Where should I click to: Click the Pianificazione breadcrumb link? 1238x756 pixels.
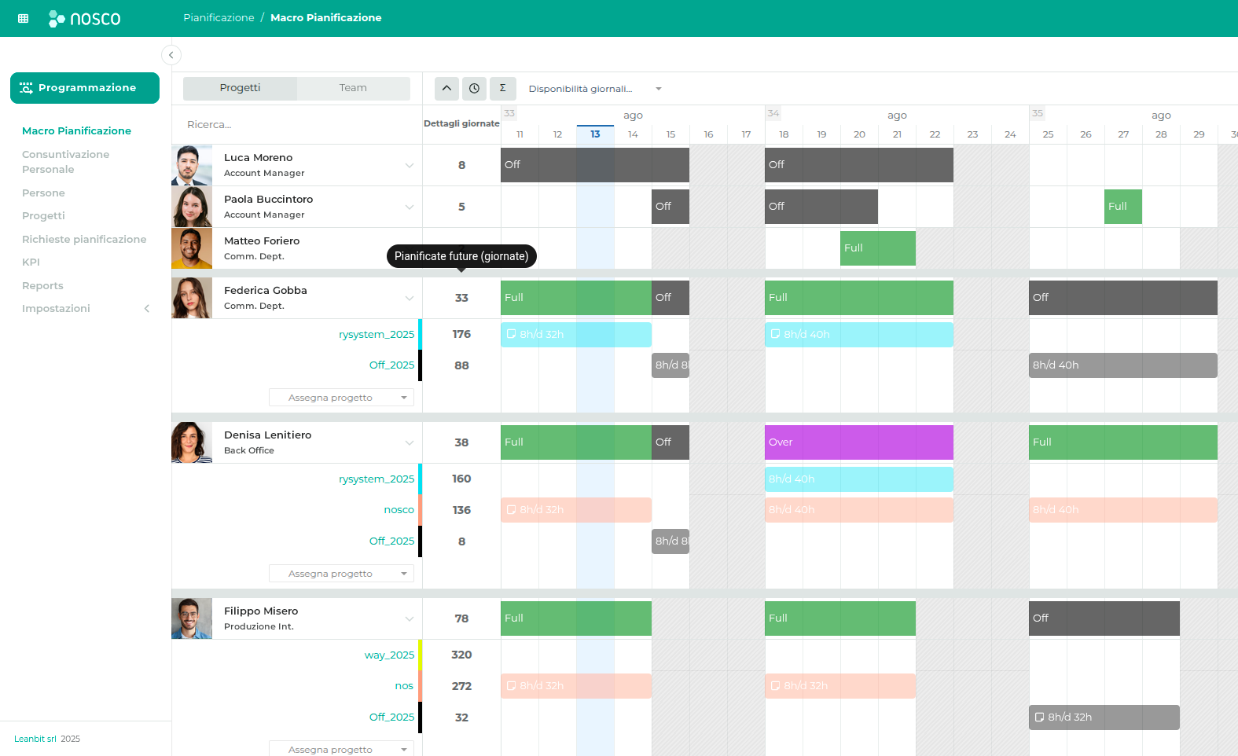click(x=219, y=18)
